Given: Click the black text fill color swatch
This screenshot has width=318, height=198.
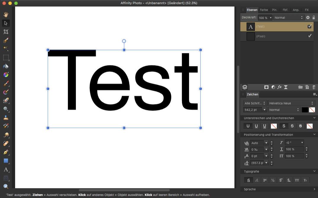Looking at the screenshot, I should 305,110.
